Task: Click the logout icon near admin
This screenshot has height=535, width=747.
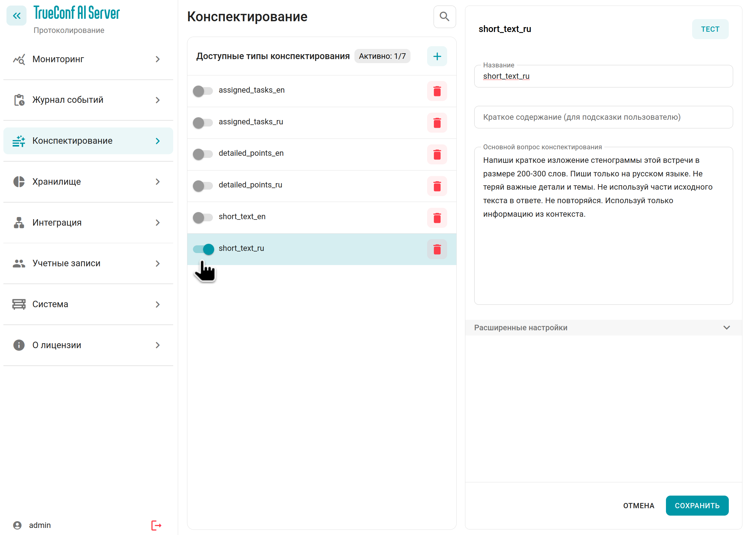Action: [x=156, y=525]
